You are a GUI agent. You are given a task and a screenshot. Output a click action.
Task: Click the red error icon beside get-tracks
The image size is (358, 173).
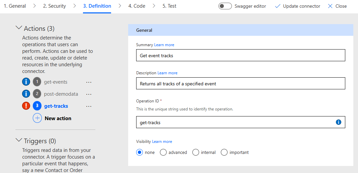(26, 106)
